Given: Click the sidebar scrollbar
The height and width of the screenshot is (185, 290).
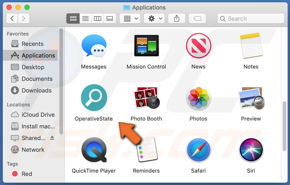Looking at the screenshot, I should [x=61, y=81].
